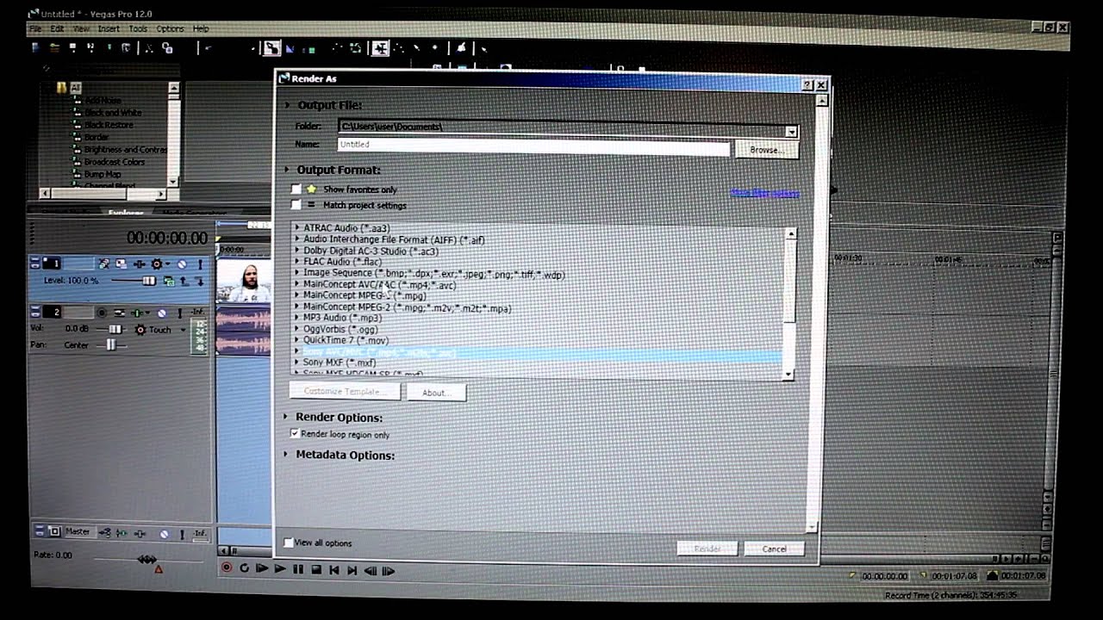Expand the Sony MXF (*.mxf) format
The image size is (1103, 620).
[297, 363]
